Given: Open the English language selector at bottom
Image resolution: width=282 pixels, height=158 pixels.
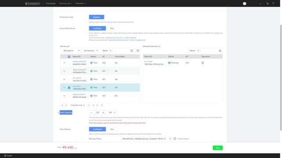Looking at the screenshot, I should 8,156.
